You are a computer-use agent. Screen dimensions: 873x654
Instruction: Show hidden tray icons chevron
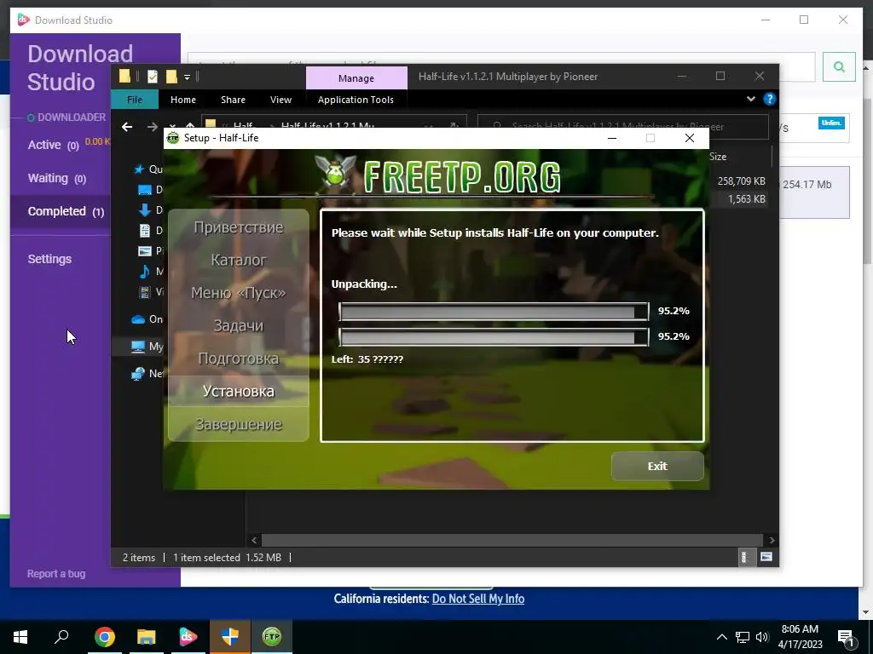point(721,637)
